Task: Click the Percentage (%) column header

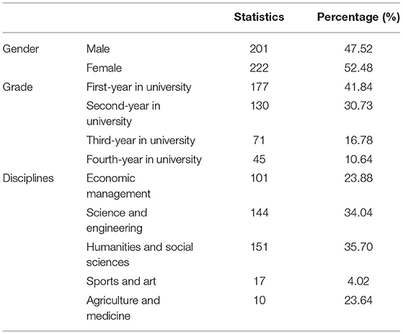Action: (358, 17)
